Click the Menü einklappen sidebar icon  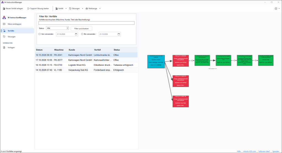4,24
